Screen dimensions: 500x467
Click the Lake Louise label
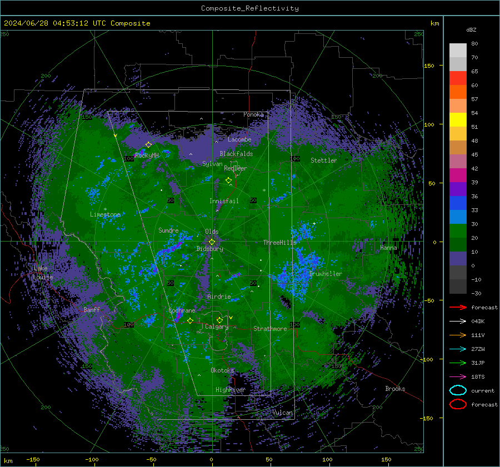pyautogui.click(x=43, y=273)
